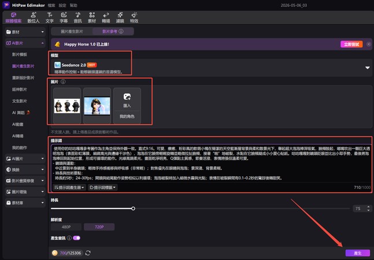Click the 700/125306 credits text
The width and height of the screenshot is (374, 260).
point(71,253)
